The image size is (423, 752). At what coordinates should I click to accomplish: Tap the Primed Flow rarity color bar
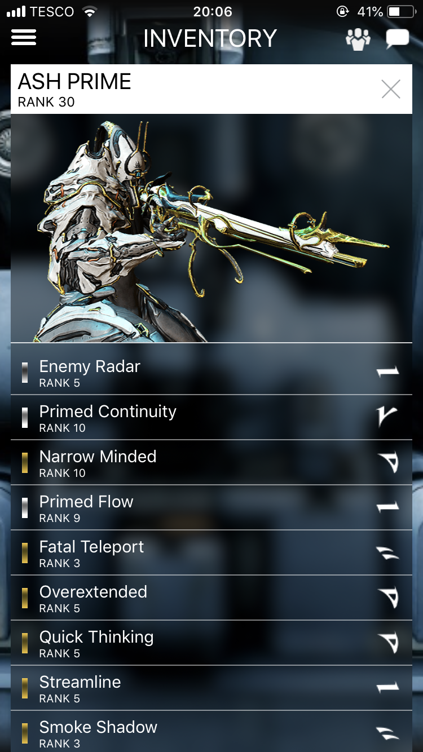tap(25, 507)
